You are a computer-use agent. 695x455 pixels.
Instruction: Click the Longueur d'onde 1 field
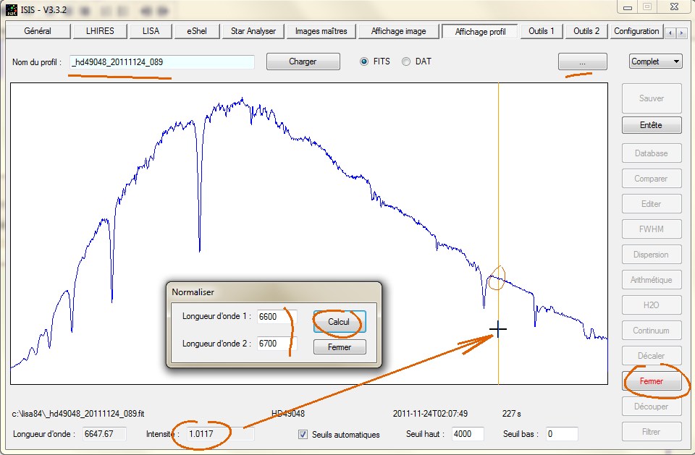(x=276, y=317)
